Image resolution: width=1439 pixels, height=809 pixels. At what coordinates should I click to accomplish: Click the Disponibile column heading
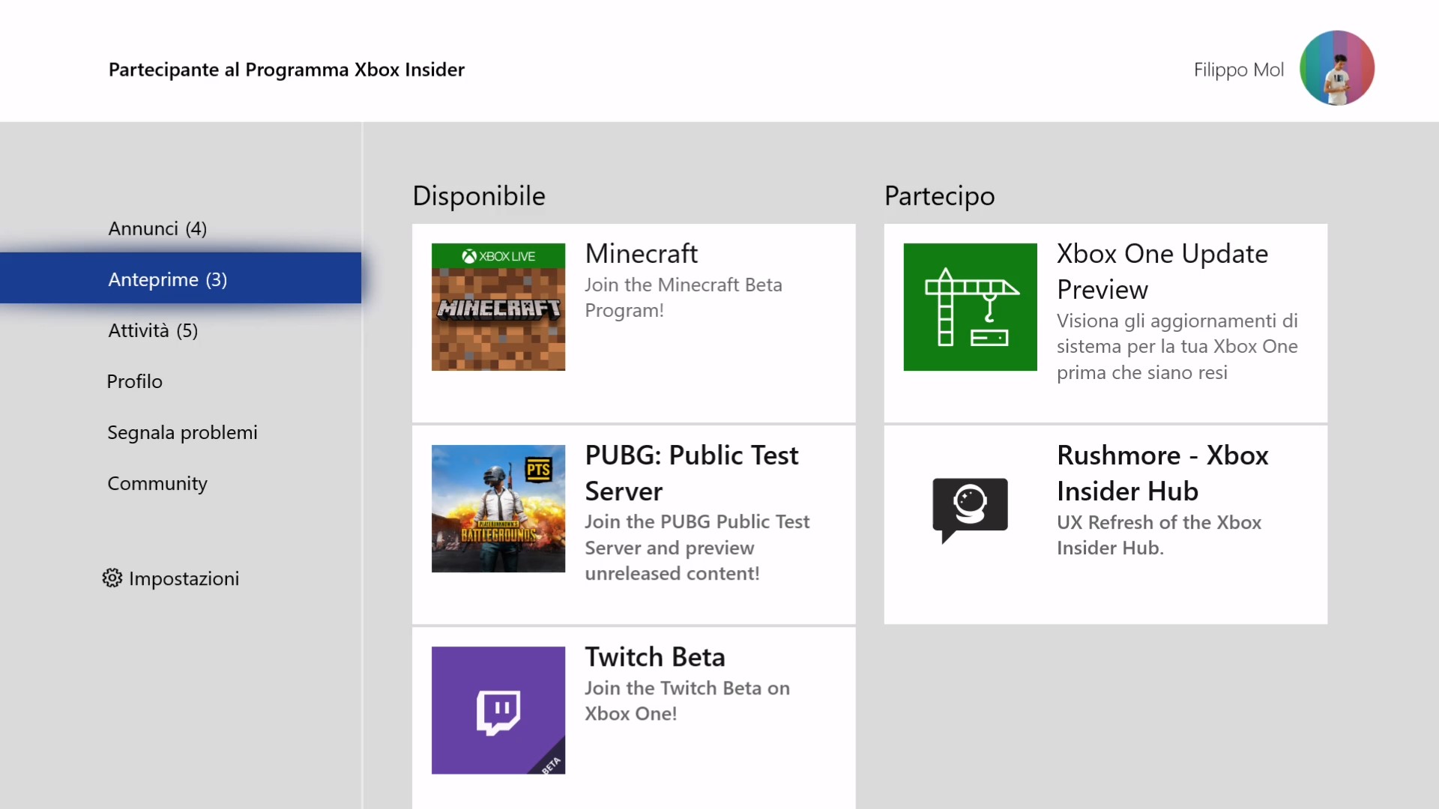[x=479, y=196]
